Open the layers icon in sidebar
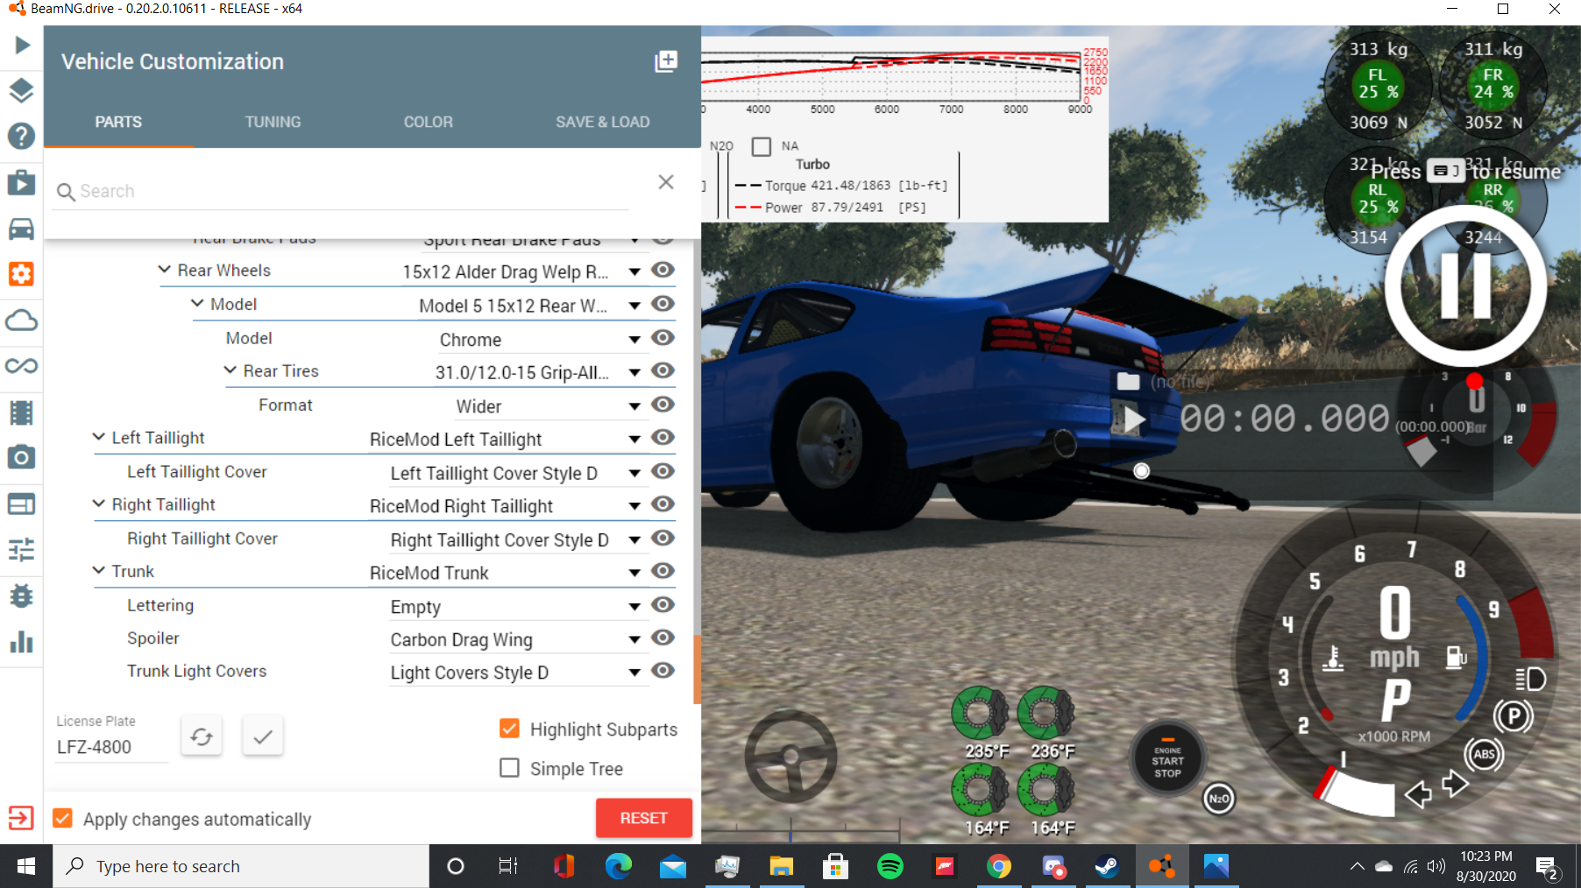The height and width of the screenshot is (888, 1581). point(21,90)
